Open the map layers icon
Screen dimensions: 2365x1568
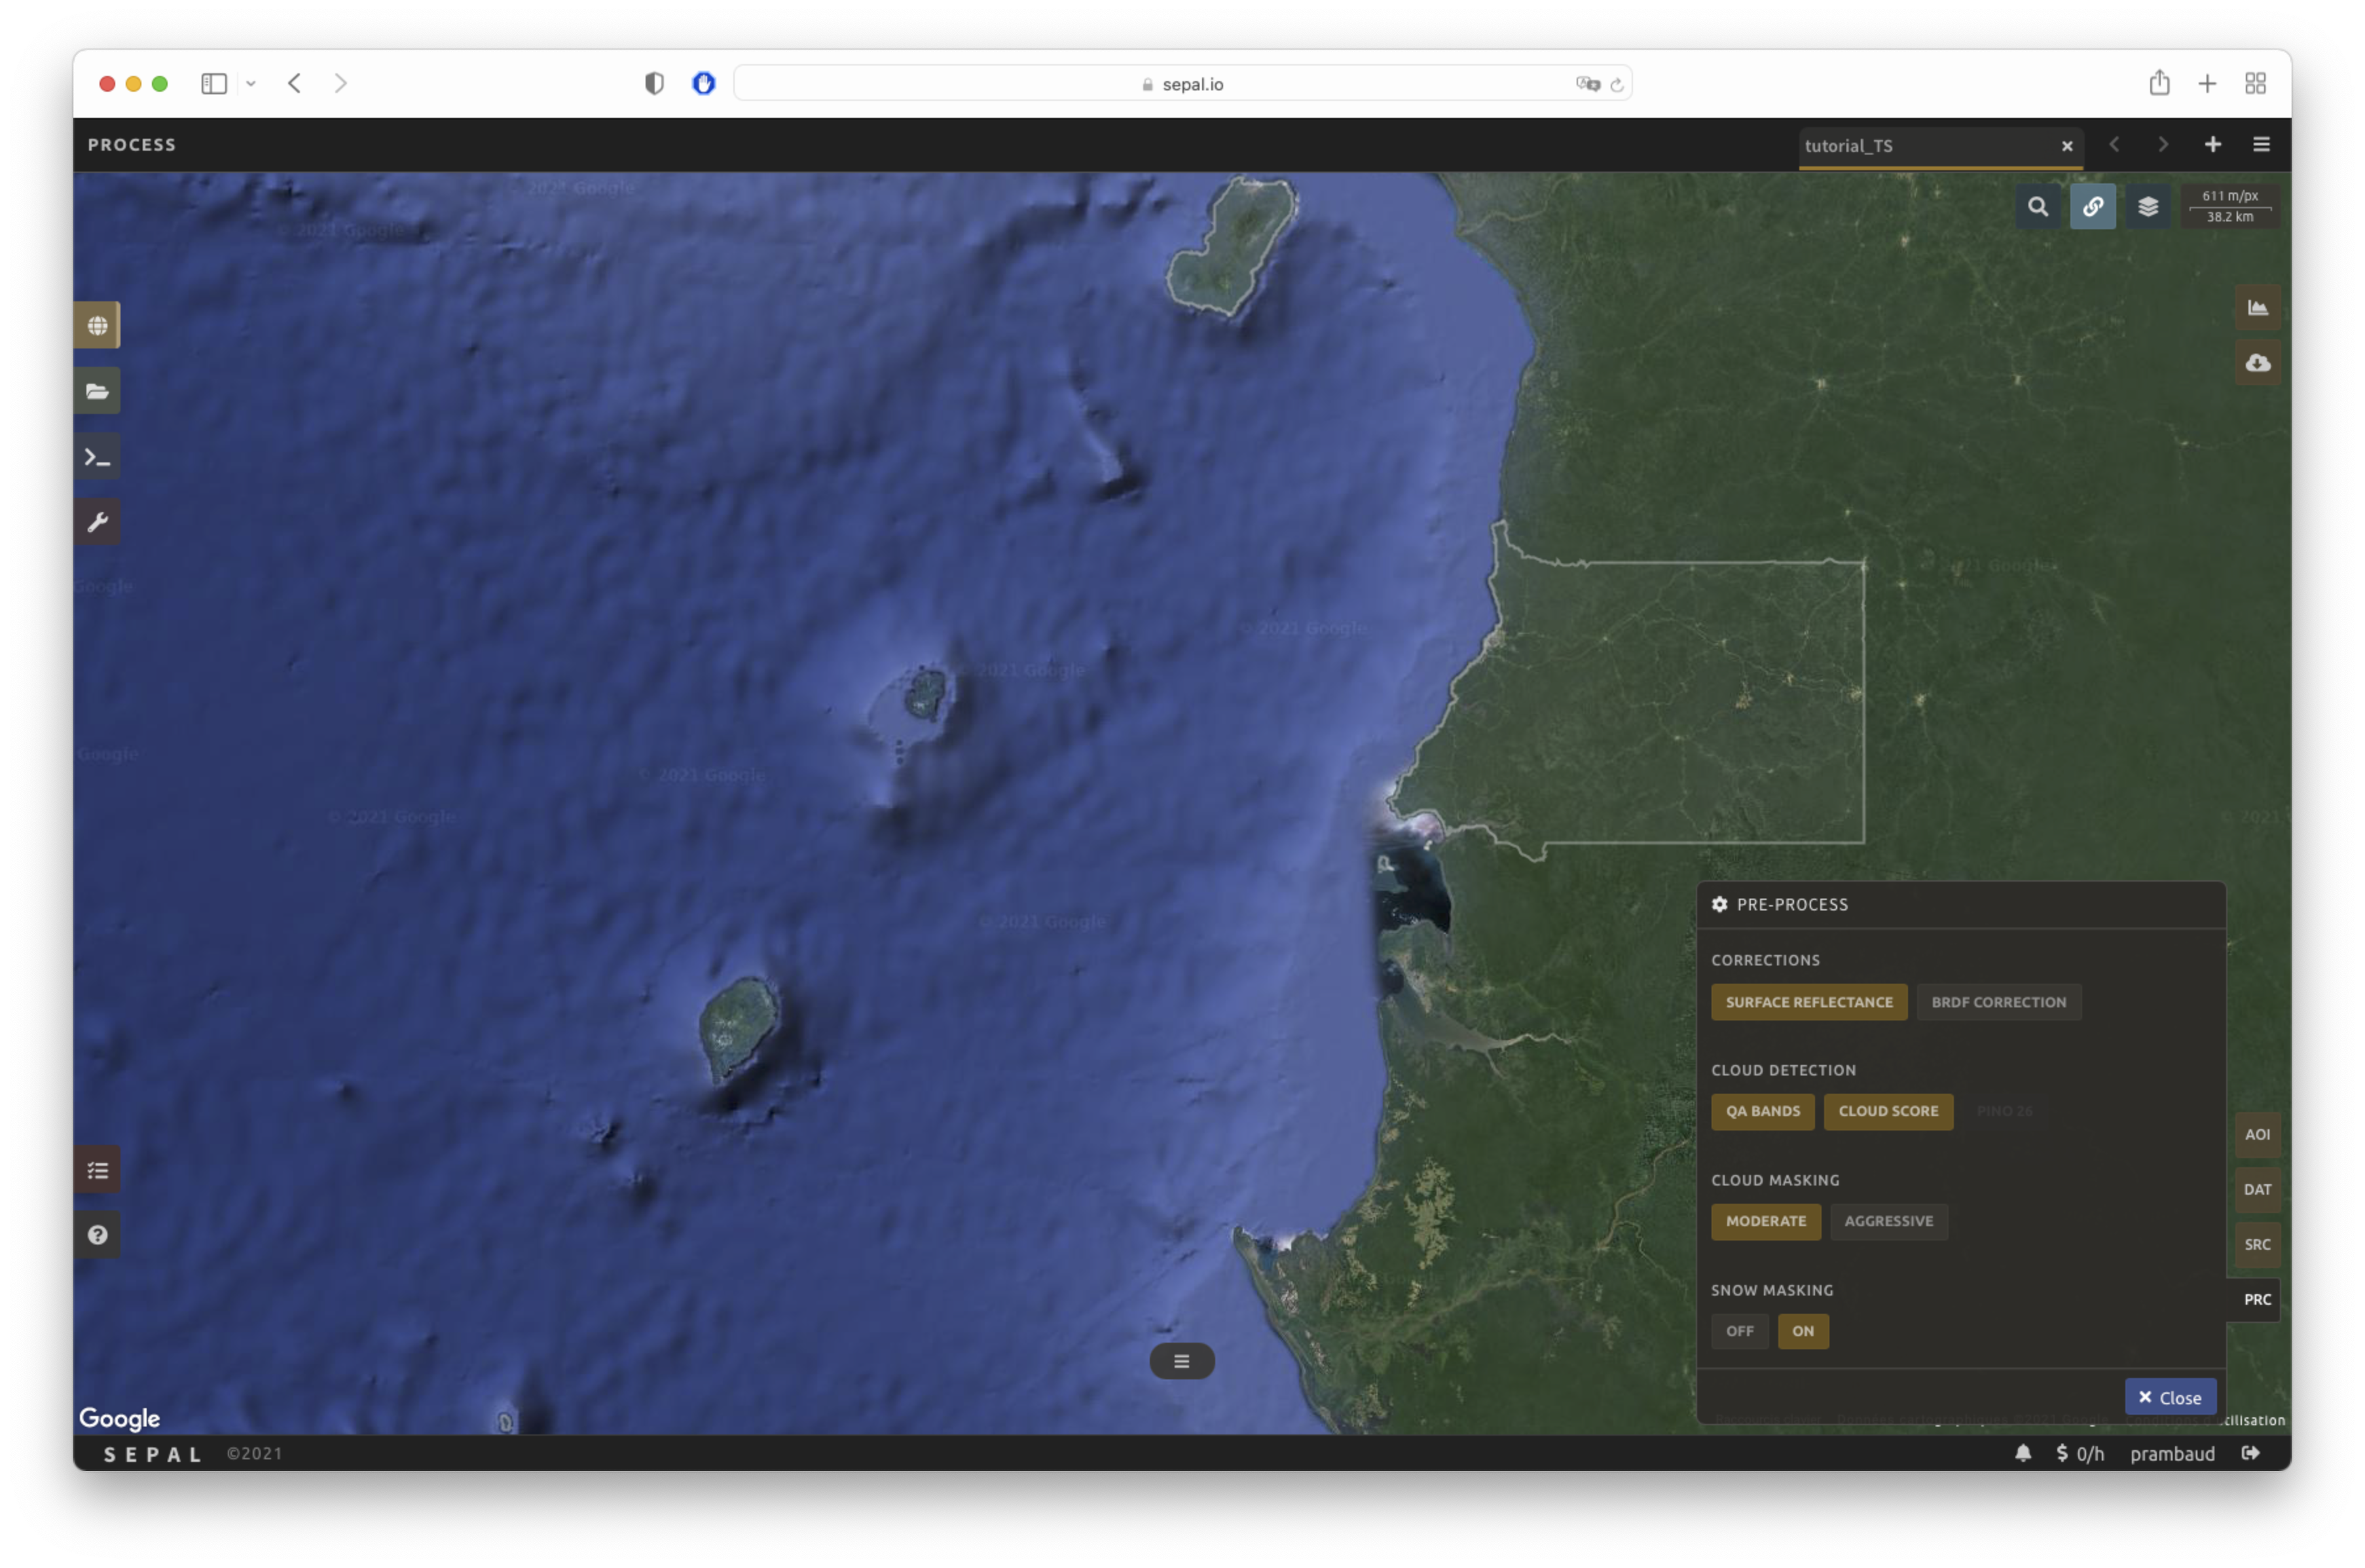coord(2147,207)
